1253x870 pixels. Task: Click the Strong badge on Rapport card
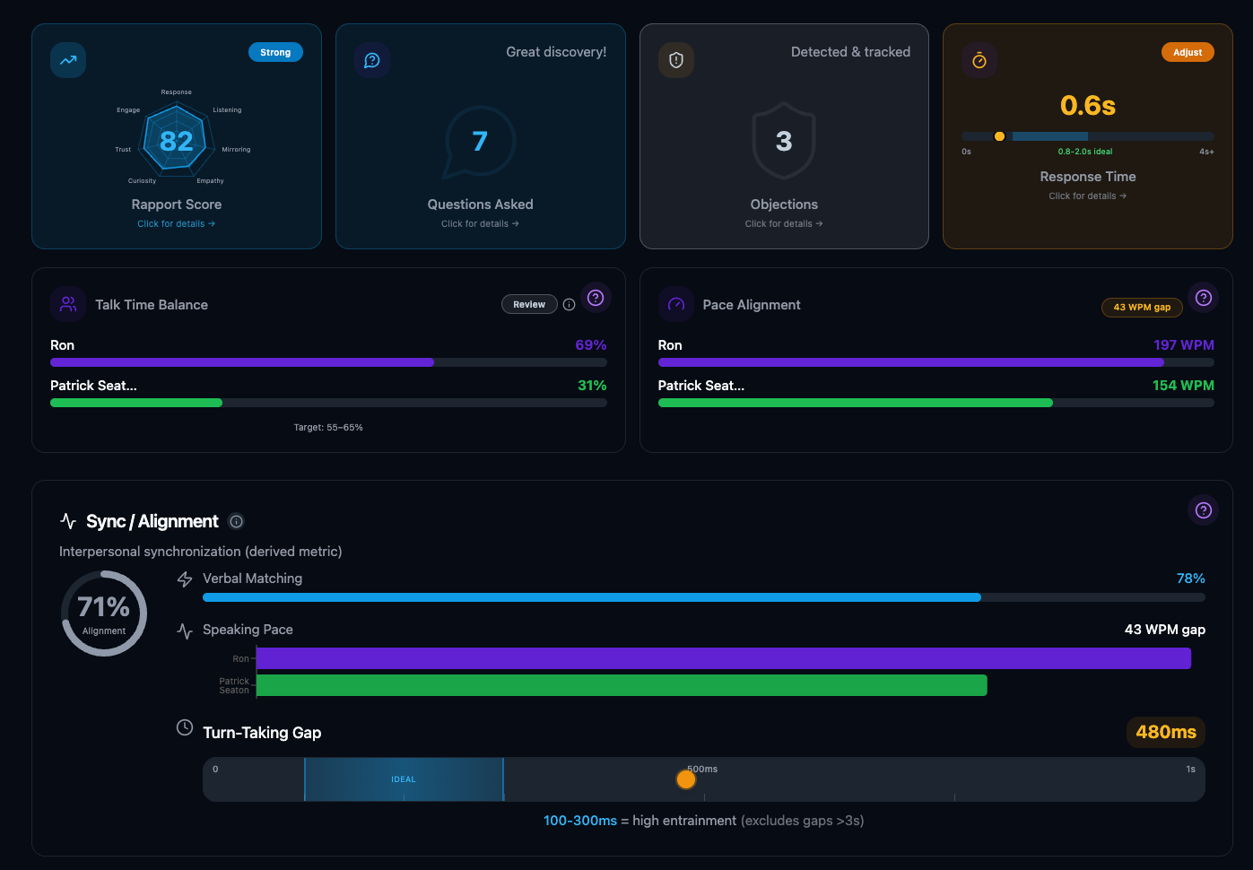tap(275, 52)
